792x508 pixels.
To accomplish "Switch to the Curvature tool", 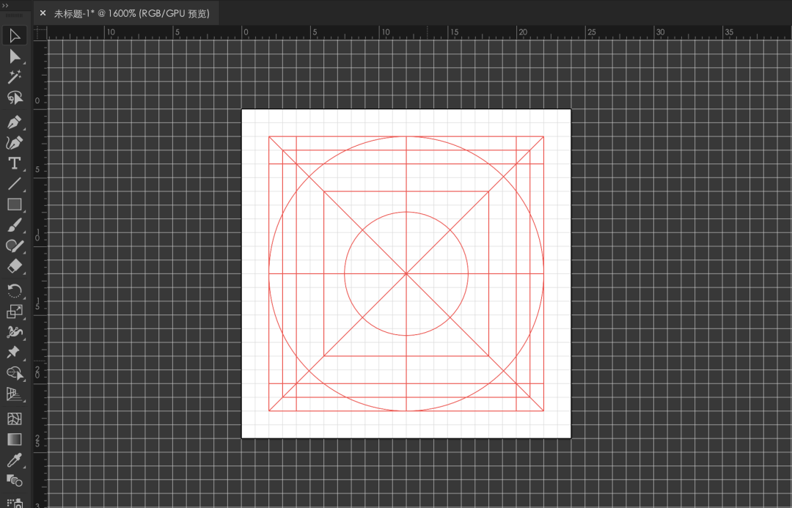I will point(14,143).
